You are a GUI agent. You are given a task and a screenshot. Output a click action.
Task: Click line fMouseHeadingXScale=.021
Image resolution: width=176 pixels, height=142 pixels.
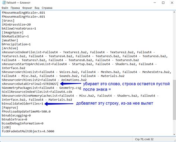[x=23, y=13]
